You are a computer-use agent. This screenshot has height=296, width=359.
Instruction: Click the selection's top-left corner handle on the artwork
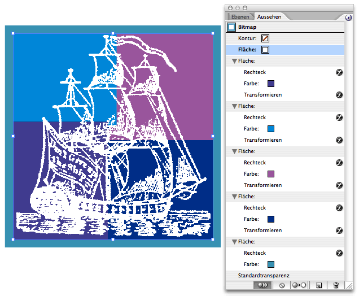click(x=13, y=33)
